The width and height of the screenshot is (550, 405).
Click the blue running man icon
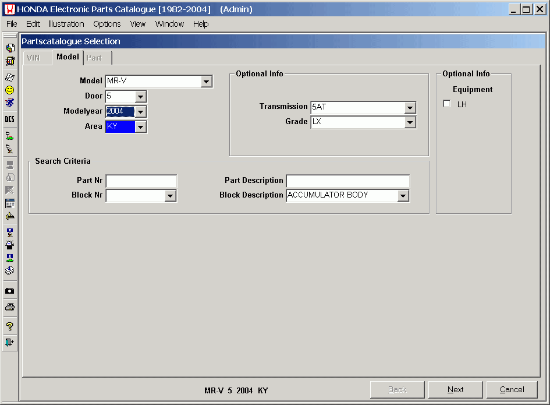pyautogui.click(x=10, y=103)
